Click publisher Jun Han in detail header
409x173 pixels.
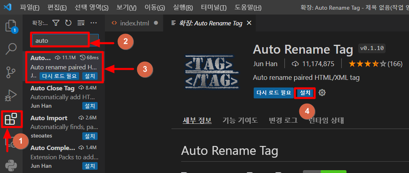[x=265, y=64]
